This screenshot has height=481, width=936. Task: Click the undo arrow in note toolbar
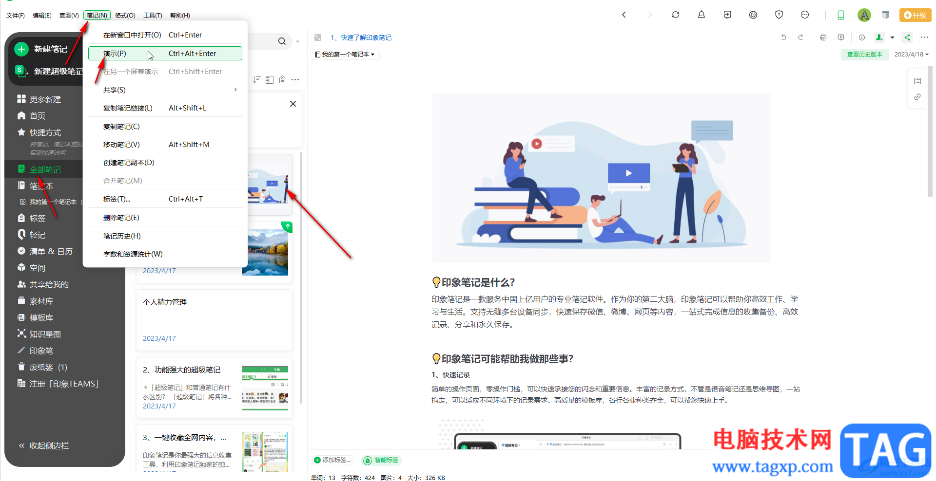point(783,37)
